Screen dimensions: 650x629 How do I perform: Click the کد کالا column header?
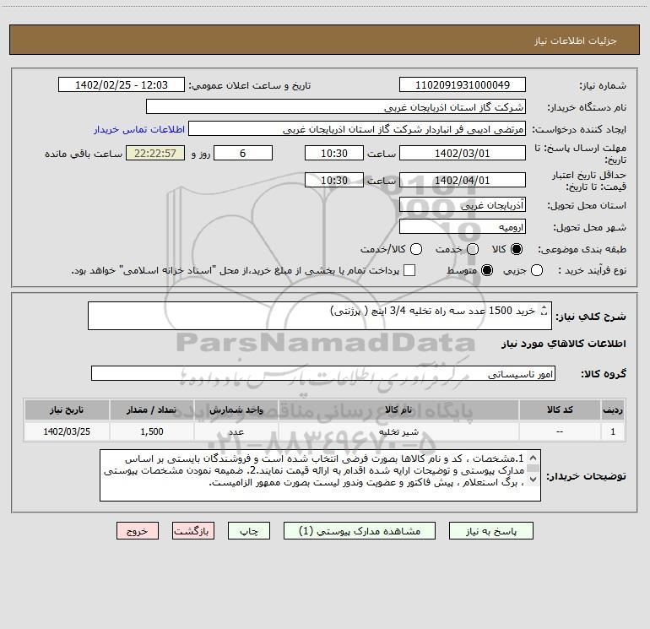pyautogui.click(x=560, y=409)
